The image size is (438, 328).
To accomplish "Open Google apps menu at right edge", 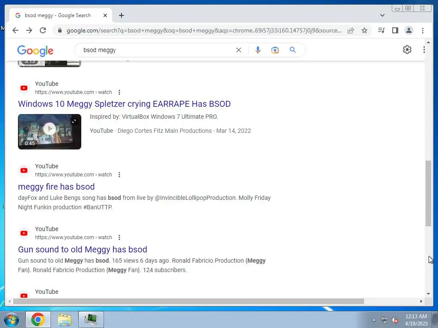I will (424, 50).
